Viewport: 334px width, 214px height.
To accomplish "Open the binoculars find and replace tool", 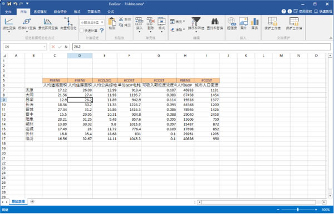I will tap(215, 21).
